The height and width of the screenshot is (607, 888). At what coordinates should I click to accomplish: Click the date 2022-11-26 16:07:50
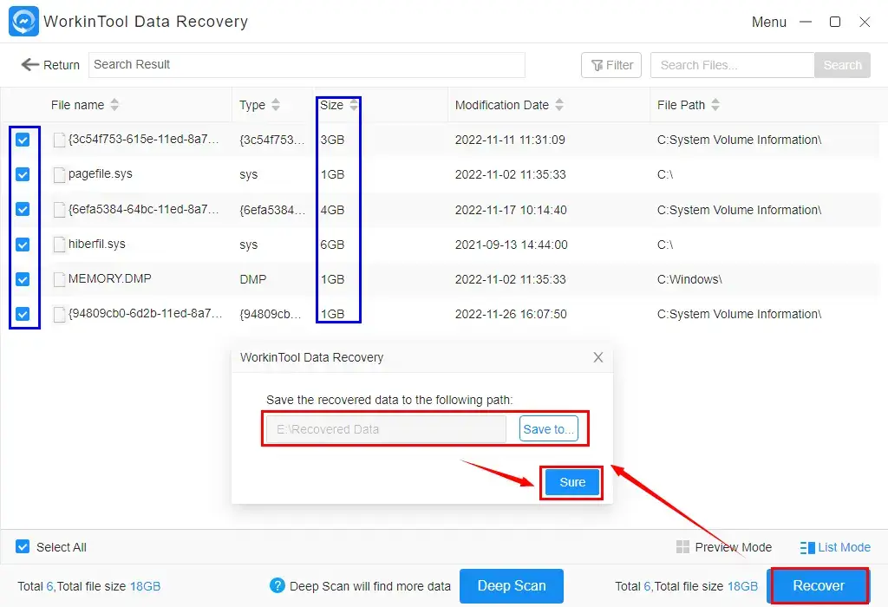(x=511, y=314)
